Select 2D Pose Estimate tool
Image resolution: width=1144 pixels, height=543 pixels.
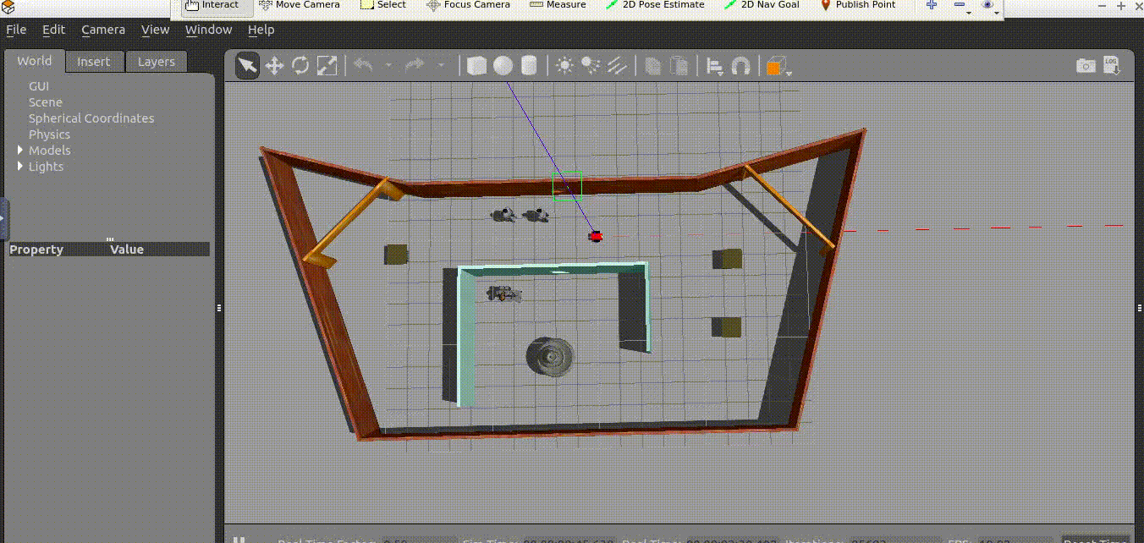tap(655, 5)
